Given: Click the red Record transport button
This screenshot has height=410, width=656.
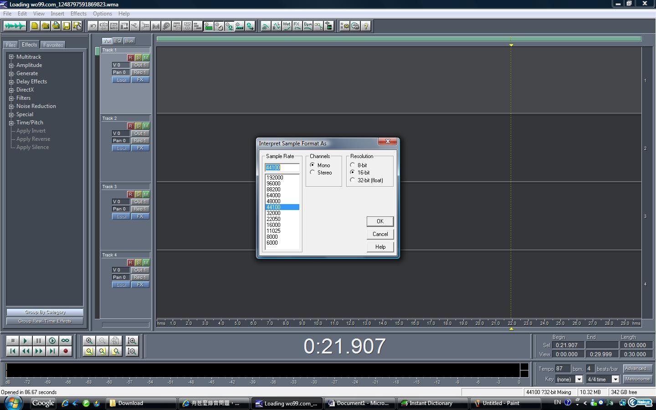Looking at the screenshot, I should 65,351.
